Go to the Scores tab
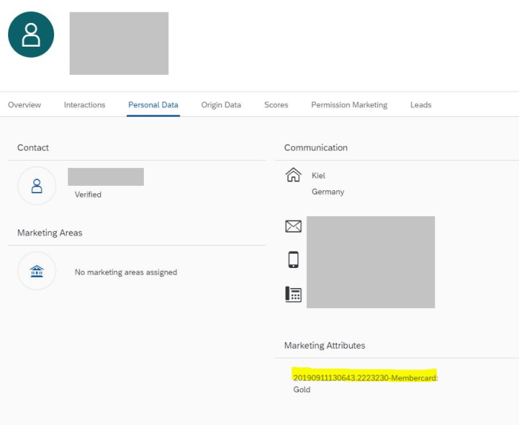The image size is (519, 425). (276, 104)
